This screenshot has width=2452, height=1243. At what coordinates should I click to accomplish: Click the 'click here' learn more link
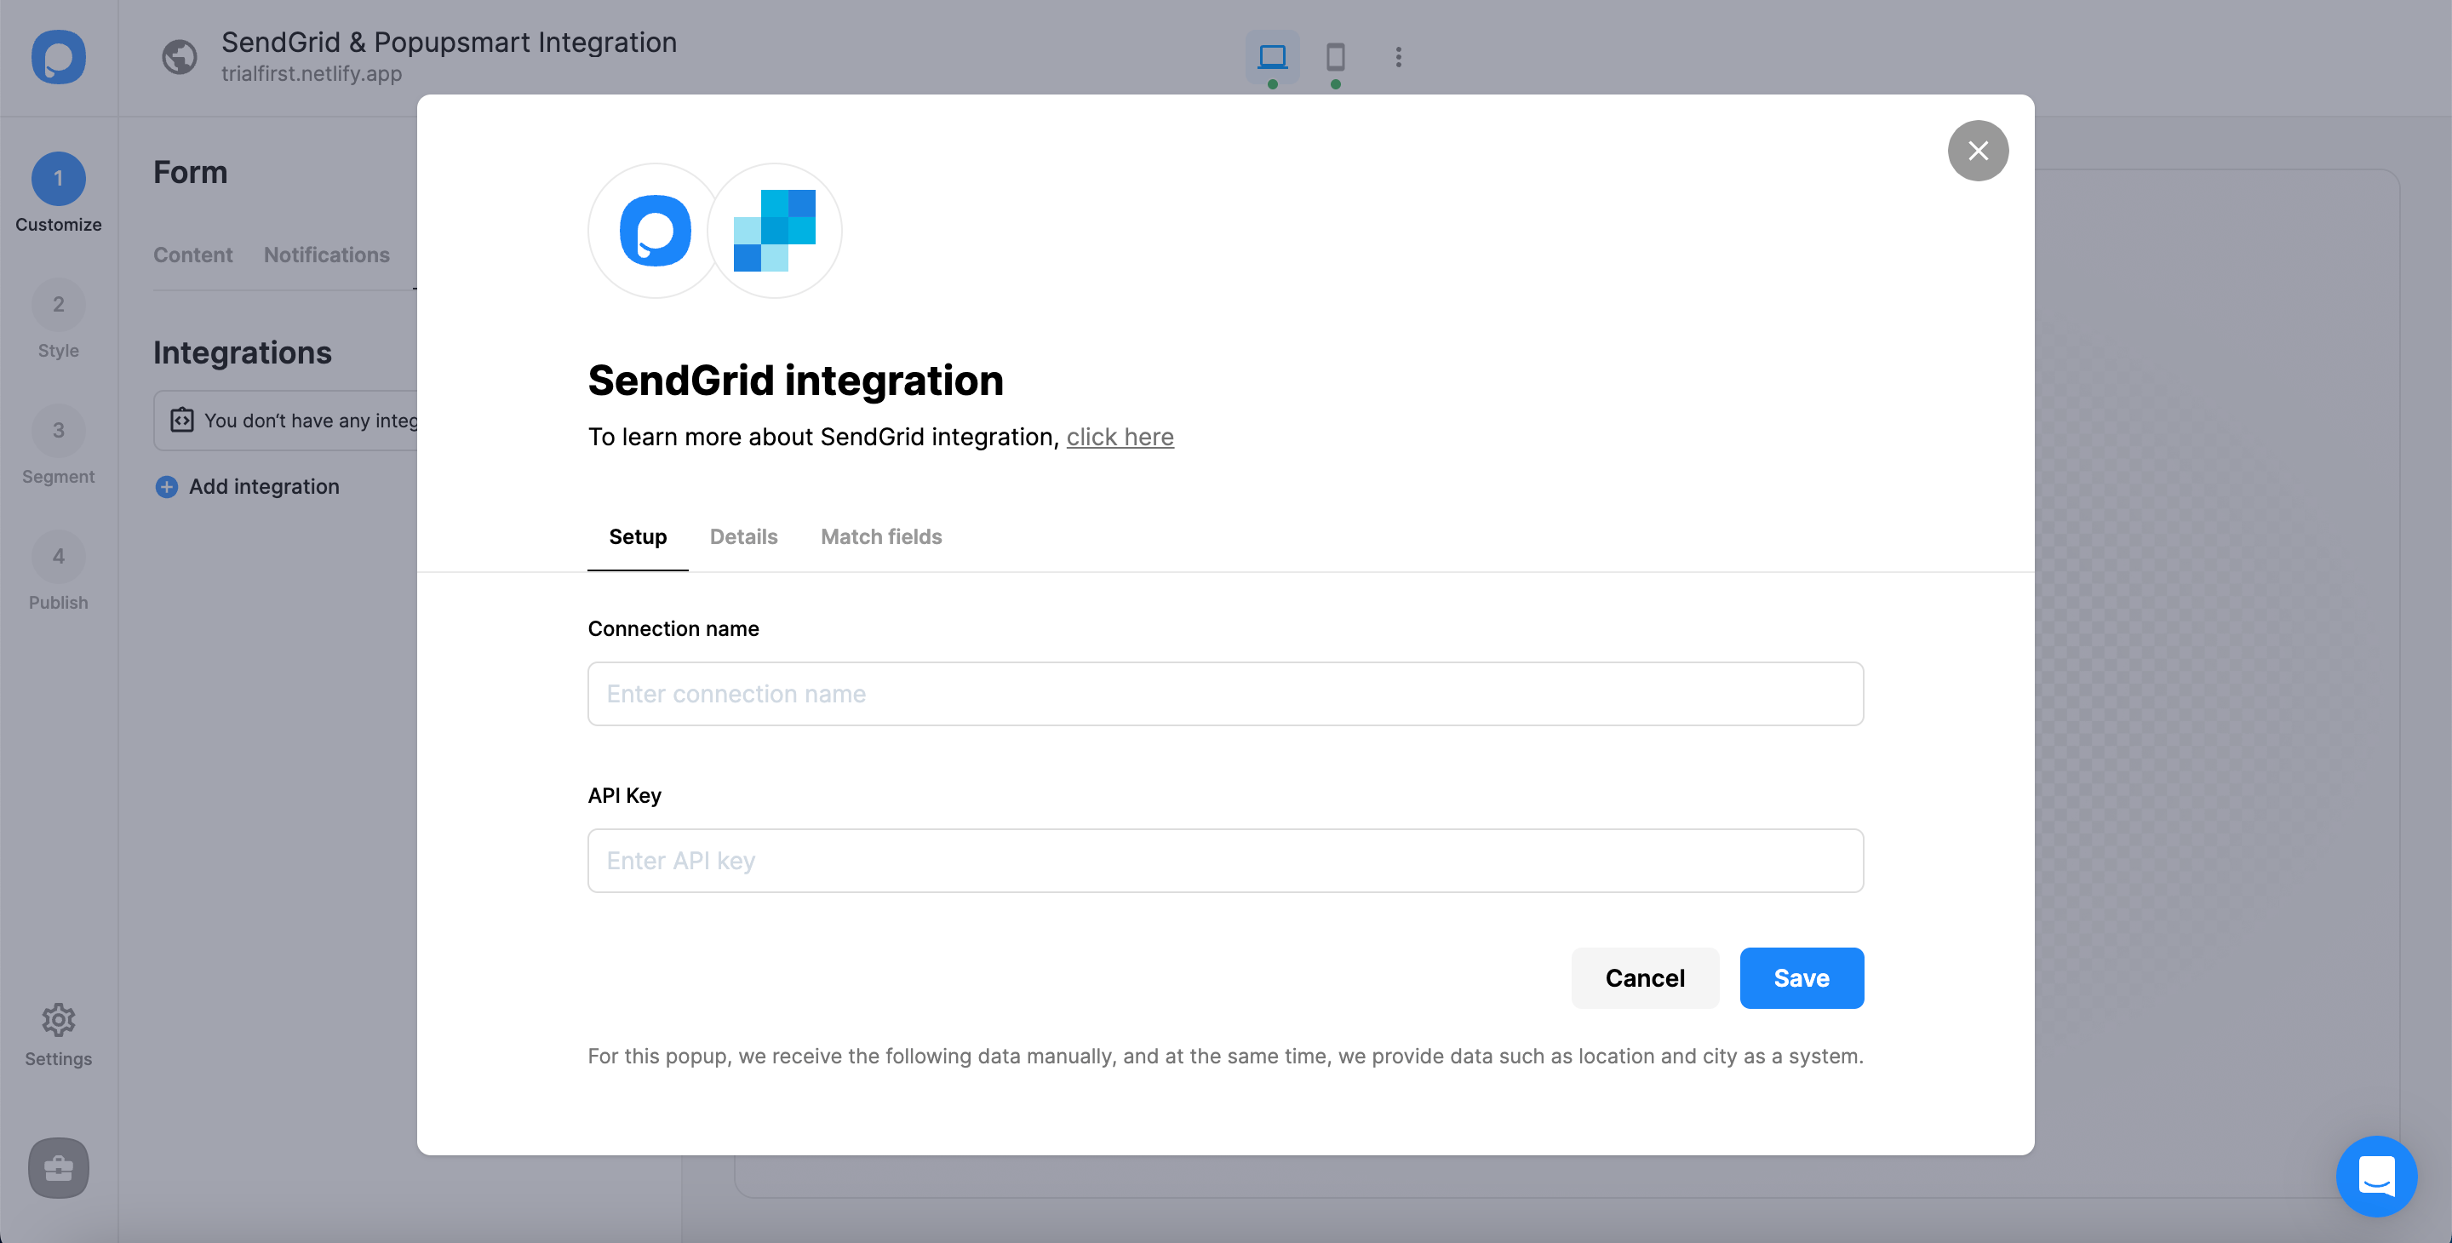pyautogui.click(x=1119, y=436)
